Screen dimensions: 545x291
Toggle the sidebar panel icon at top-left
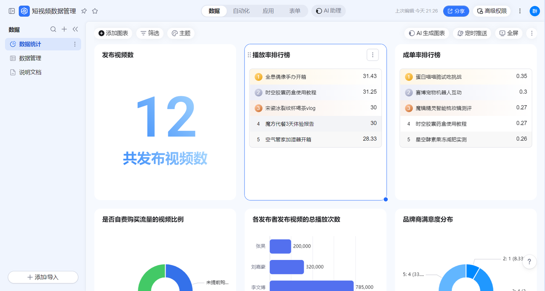[11, 11]
